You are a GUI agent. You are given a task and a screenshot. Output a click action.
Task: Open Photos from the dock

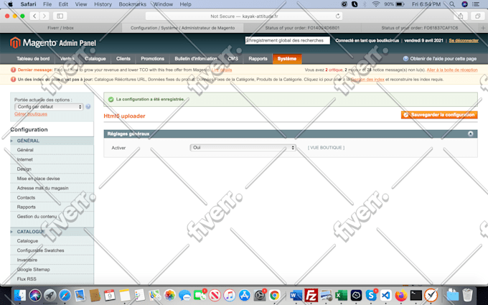[169, 295]
